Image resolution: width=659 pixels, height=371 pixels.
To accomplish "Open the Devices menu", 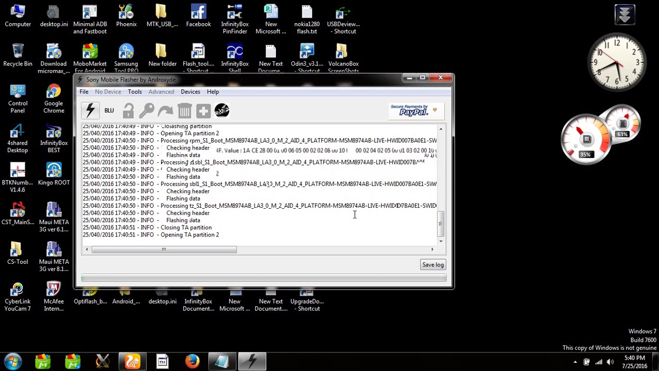I will [x=190, y=92].
